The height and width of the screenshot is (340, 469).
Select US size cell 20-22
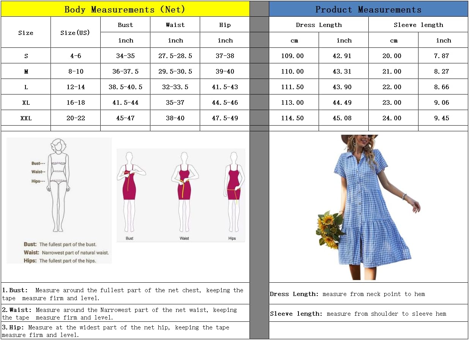pos(76,118)
